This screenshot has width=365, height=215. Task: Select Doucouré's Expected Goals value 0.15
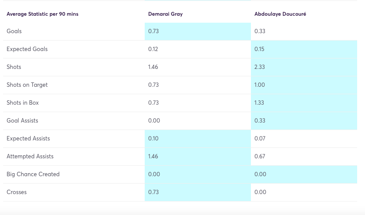(x=259, y=49)
